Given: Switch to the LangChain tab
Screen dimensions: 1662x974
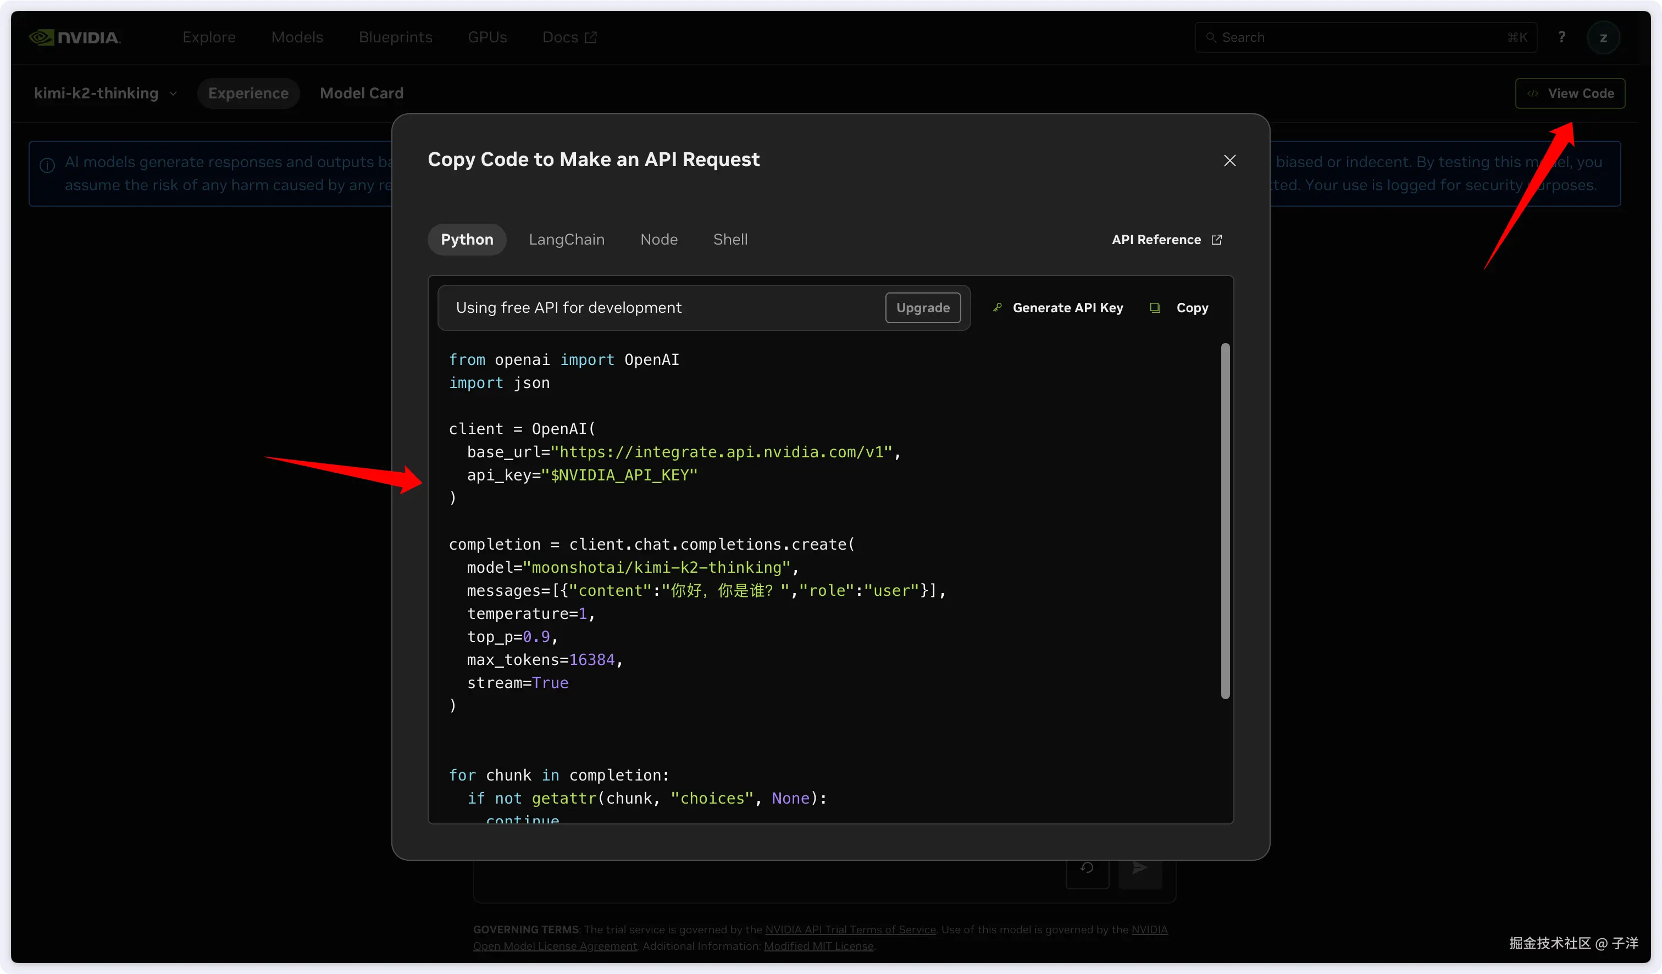Looking at the screenshot, I should [x=566, y=240].
